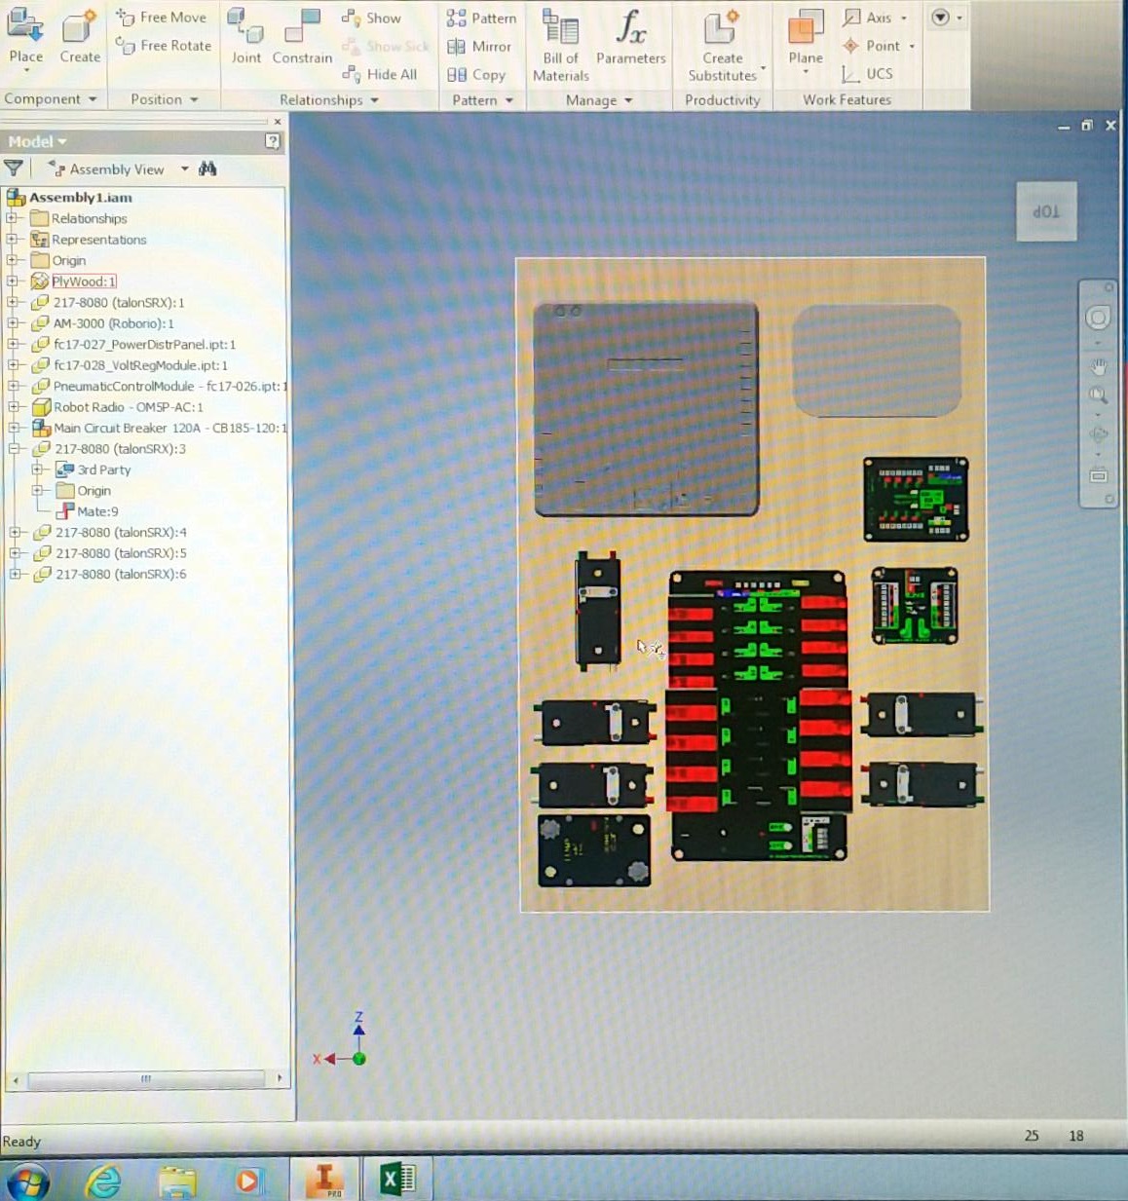
Task: Click the Free Rotate button
Action: point(164,46)
